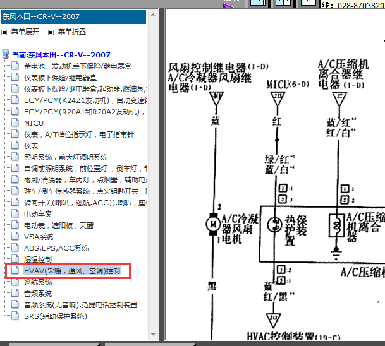385x346 pixels.
Task: Open ECM/PCM(K24Z1发动机) entry
Action: click(x=85, y=100)
